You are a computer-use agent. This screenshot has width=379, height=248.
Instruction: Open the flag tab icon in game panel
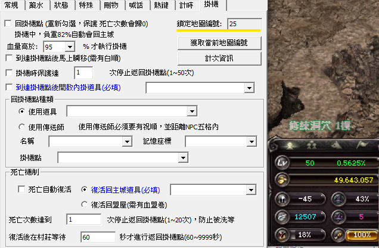360,145
